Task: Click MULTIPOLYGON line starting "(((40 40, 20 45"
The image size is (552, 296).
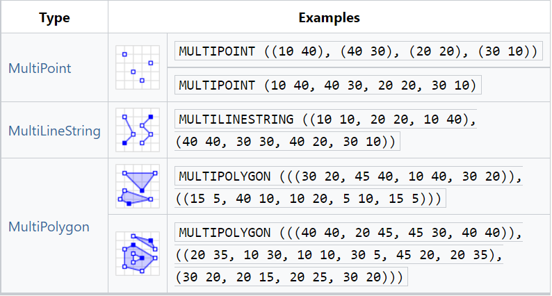Action: (x=349, y=232)
